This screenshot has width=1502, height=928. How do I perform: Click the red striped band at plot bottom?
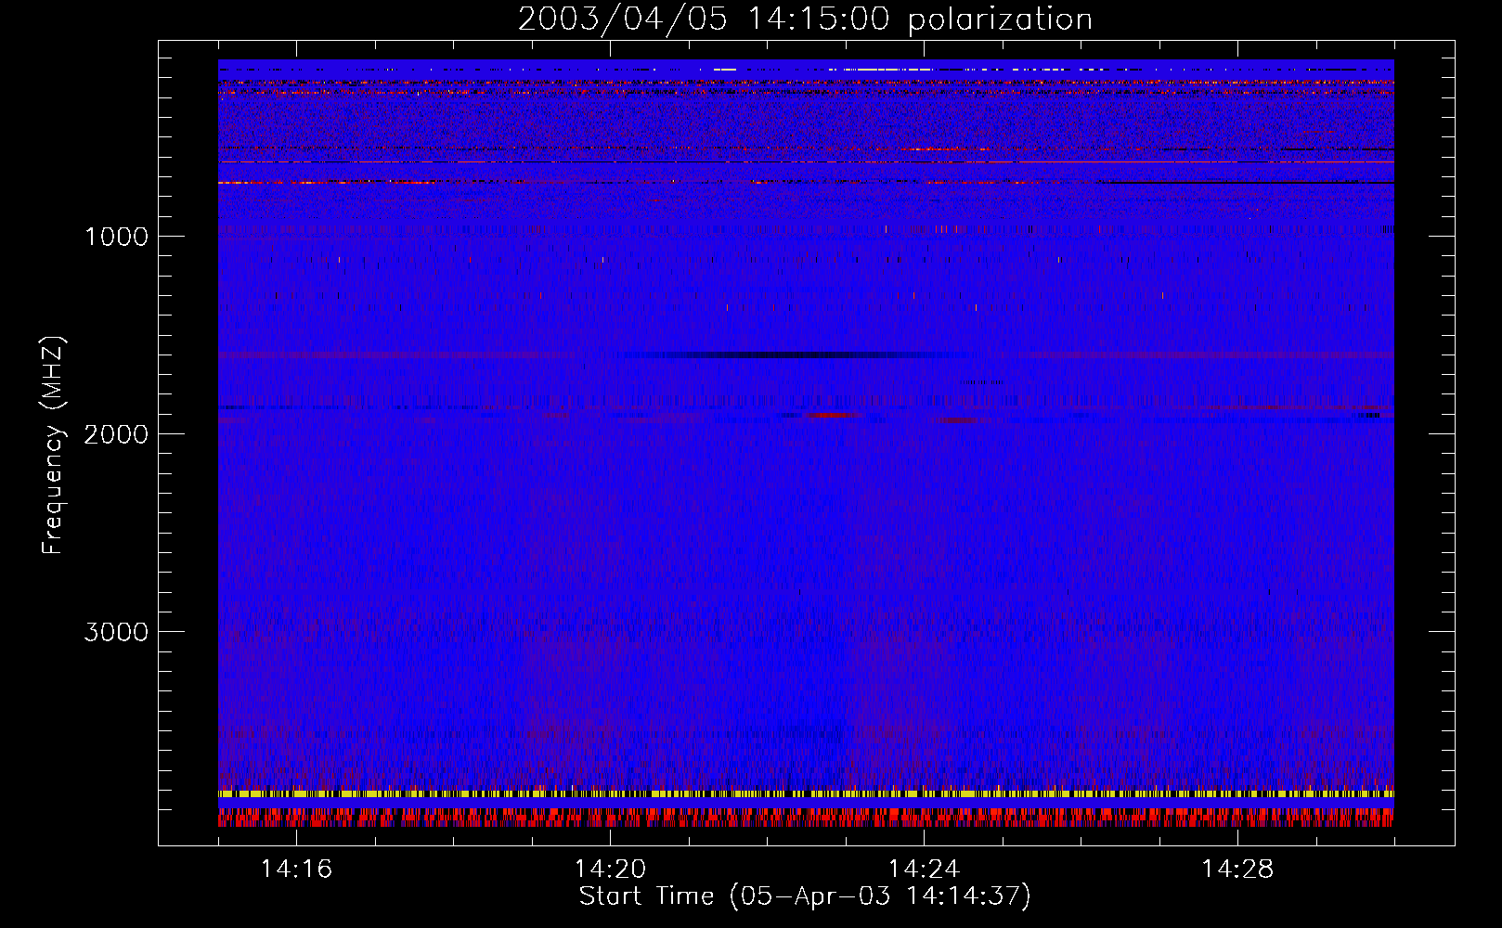(x=805, y=818)
